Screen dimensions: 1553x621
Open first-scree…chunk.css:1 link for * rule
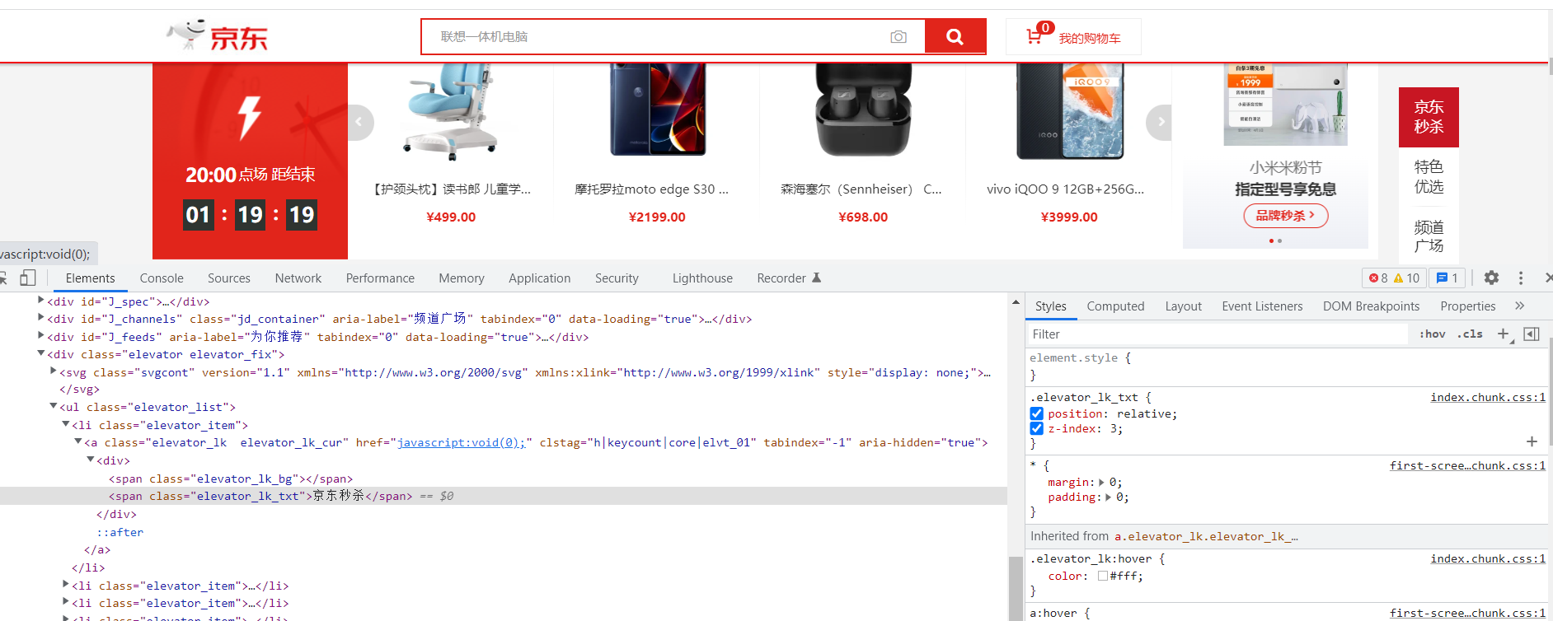point(1467,465)
